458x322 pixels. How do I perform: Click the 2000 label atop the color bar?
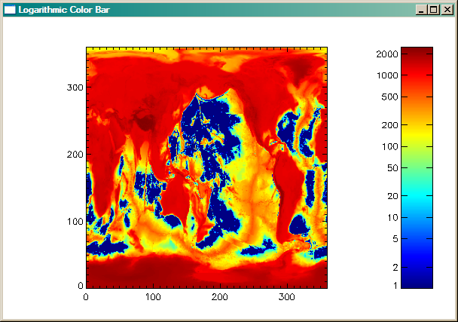coord(387,54)
